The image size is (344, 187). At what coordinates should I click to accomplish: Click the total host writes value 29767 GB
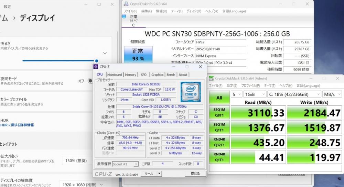[297, 49]
